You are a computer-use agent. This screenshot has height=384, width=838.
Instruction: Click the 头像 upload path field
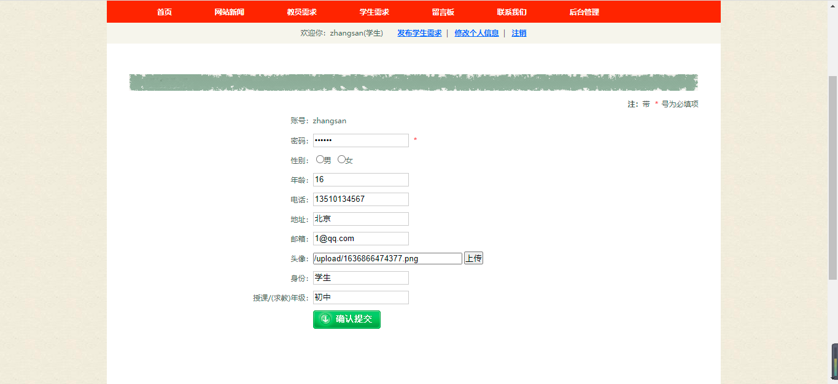[387, 258]
